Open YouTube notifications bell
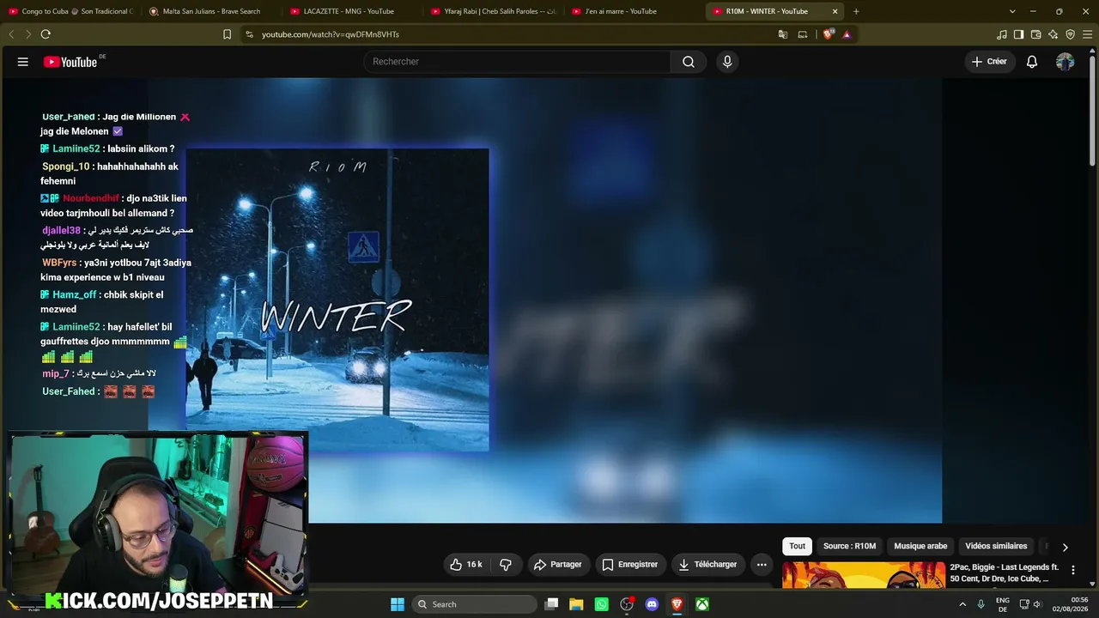The image size is (1099, 618). (1032, 62)
